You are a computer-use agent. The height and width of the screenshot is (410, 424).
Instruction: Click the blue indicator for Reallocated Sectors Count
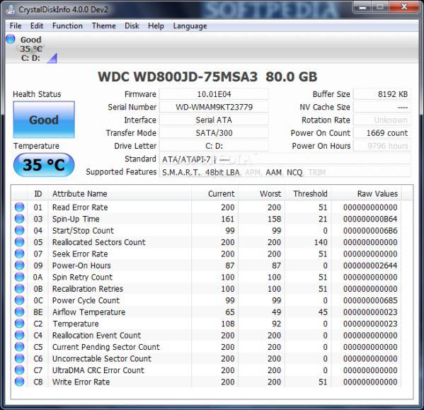click(x=19, y=242)
